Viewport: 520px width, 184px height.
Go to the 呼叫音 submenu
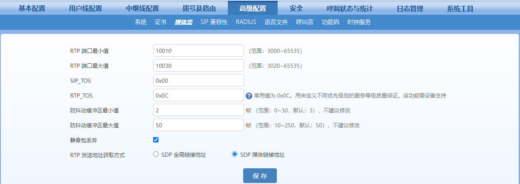pyautogui.click(x=305, y=22)
